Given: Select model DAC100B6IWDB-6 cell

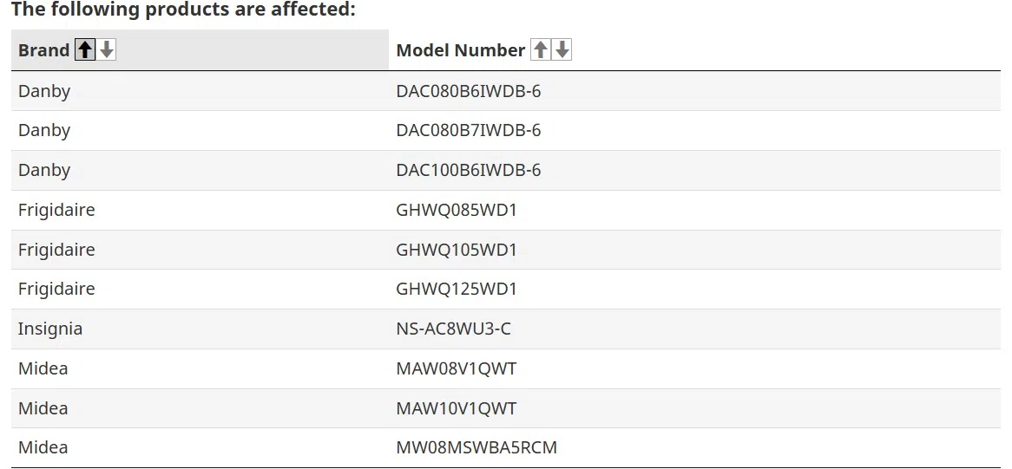Looking at the screenshot, I should pyautogui.click(x=469, y=170).
